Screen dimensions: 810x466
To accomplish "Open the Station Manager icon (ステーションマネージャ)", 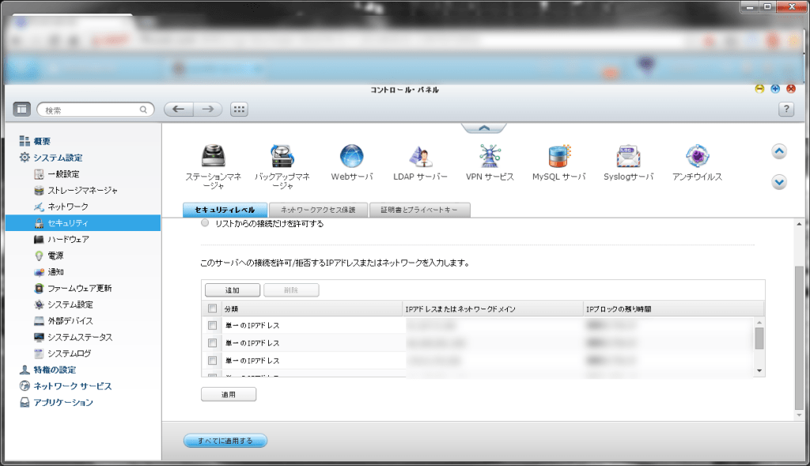I will pos(214,155).
